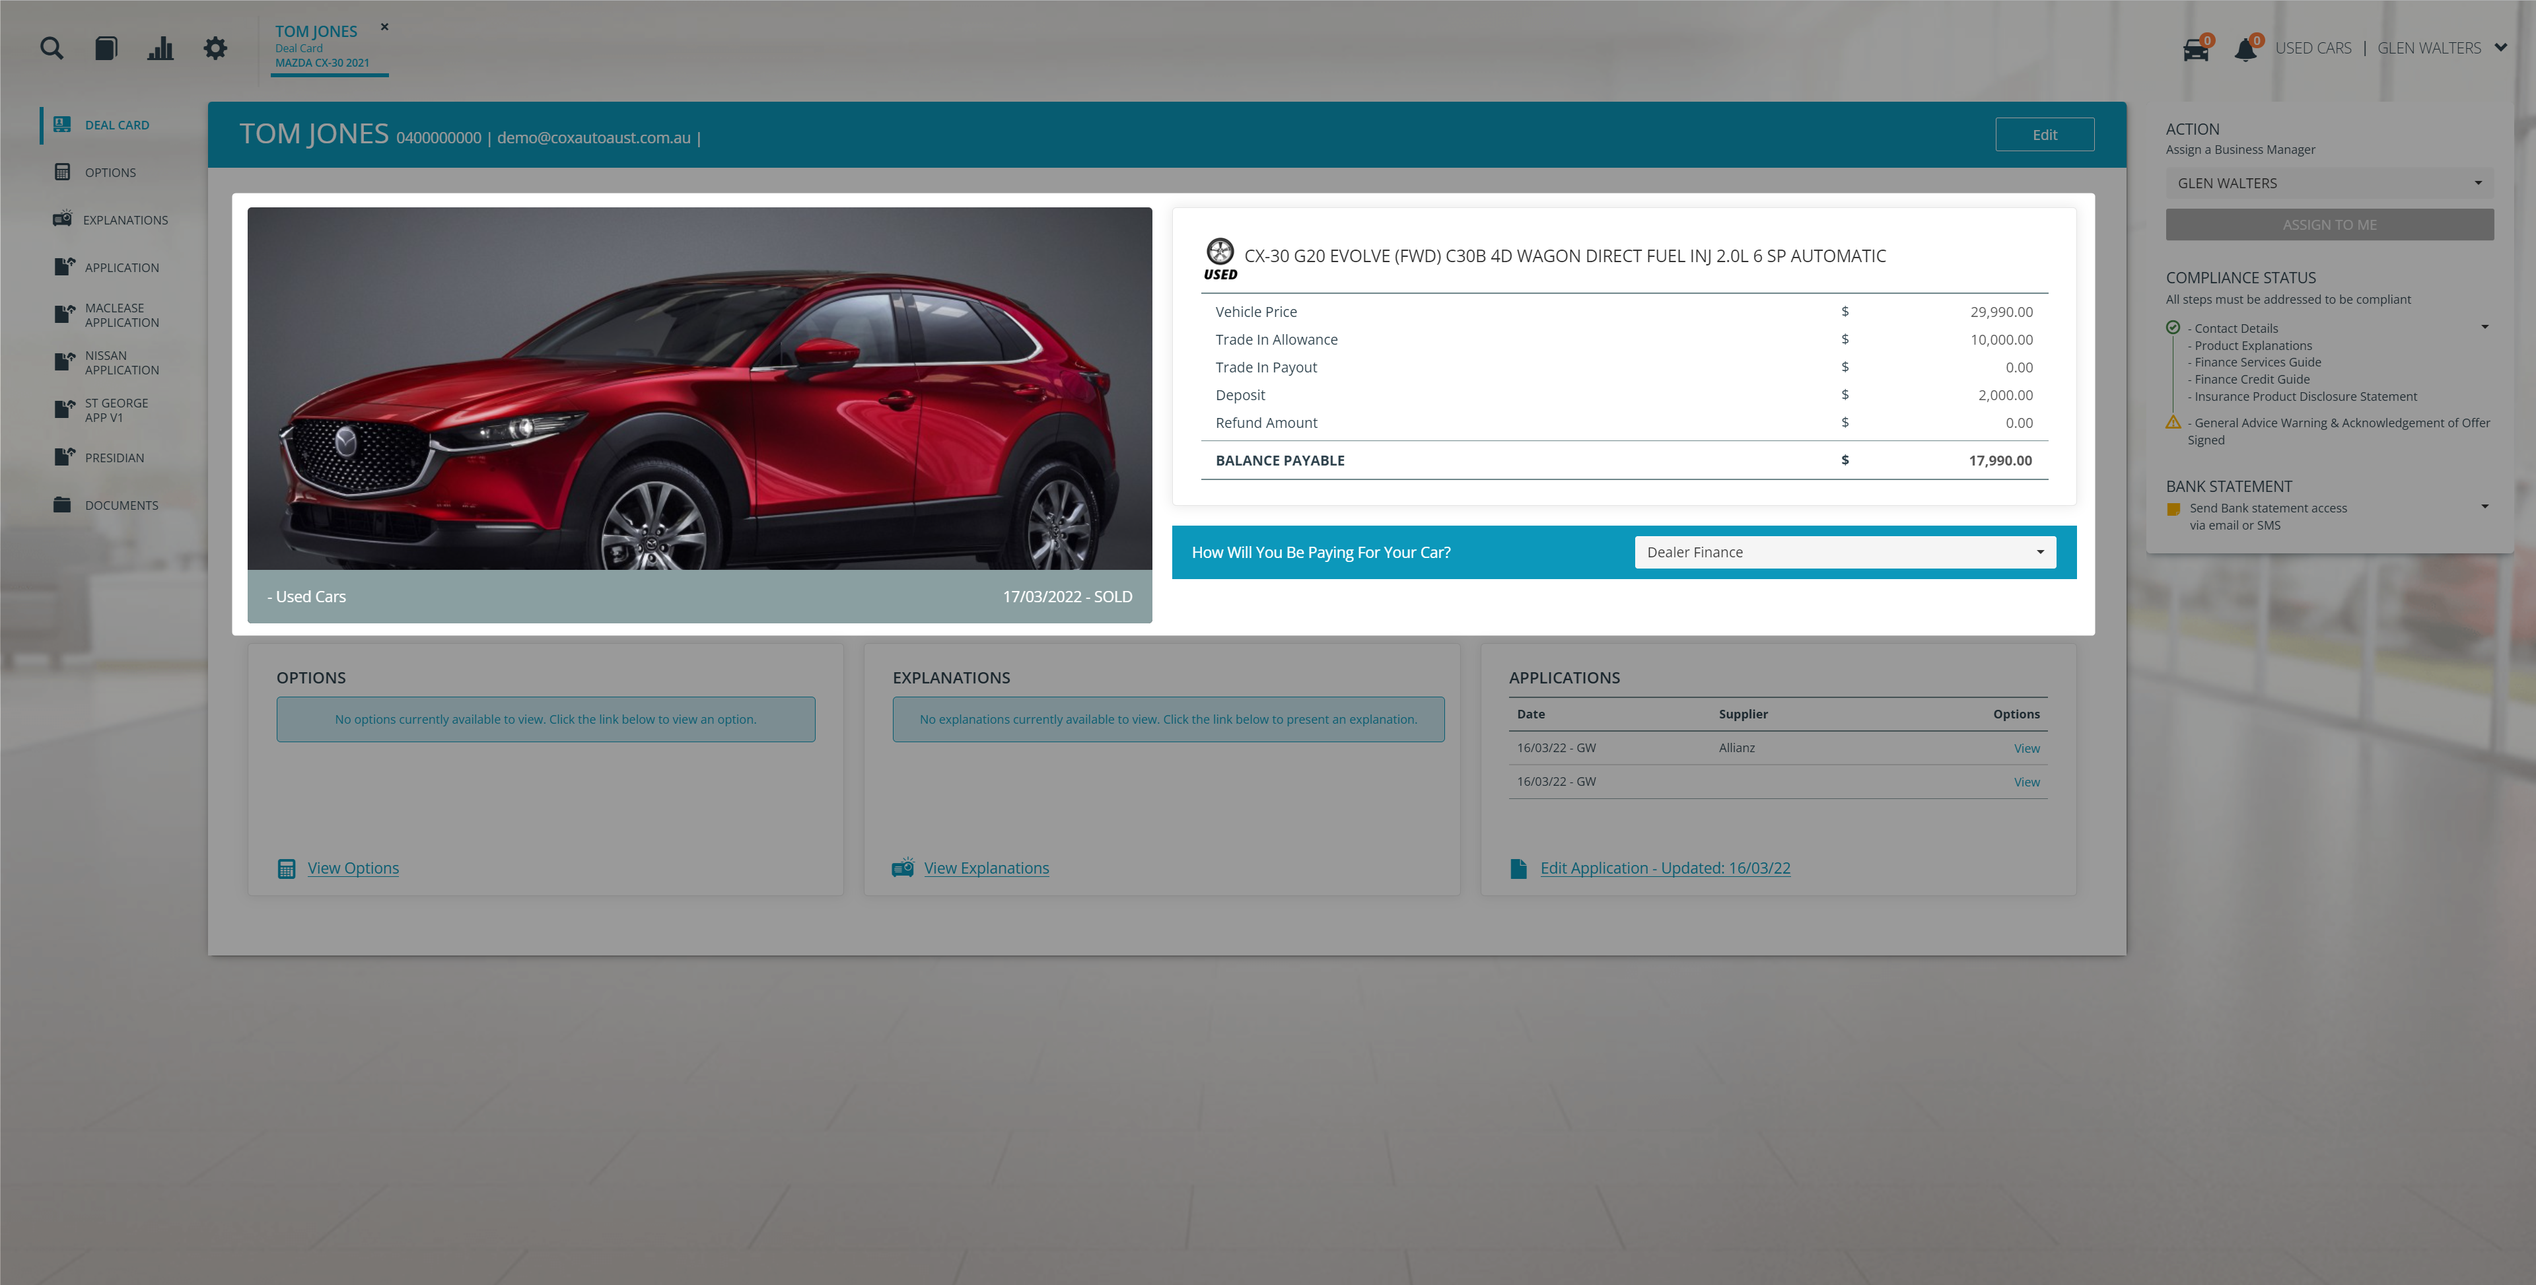Image resolution: width=2536 pixels, height=1285 pixels.
Task: Click the Finance Services Guide compliance item
Action: 2257,363
